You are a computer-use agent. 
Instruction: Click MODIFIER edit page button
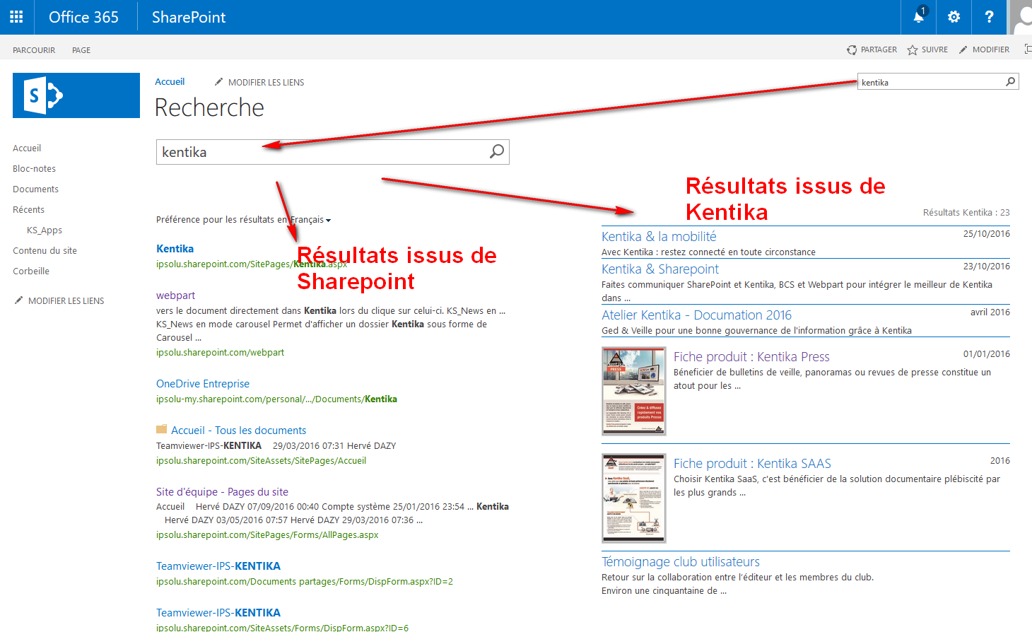(984, 49)
